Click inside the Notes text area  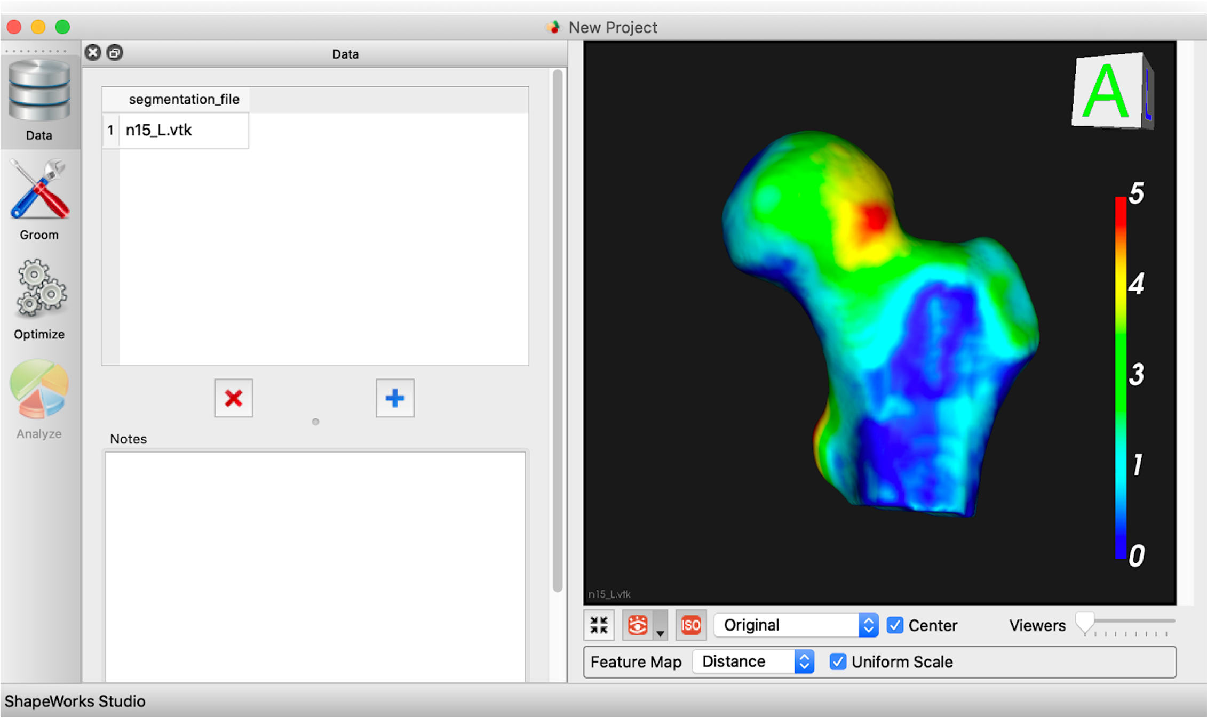[x=315, y=566]
